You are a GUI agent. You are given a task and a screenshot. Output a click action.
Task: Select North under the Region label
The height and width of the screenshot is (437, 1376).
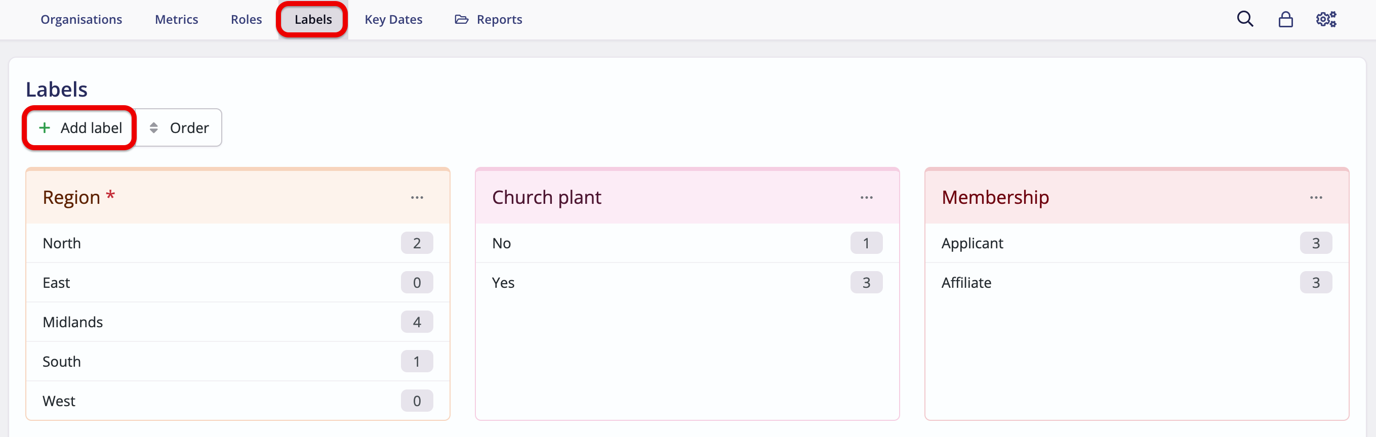[61, 243]
